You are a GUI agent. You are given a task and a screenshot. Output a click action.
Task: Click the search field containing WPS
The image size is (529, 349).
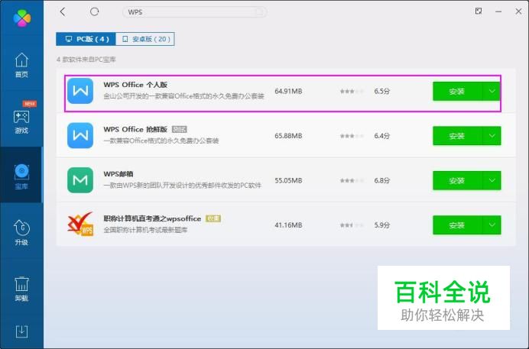[195, 11]
